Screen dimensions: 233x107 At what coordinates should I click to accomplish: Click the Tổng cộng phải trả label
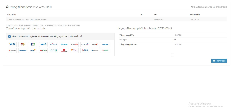[x=128, y=45]
